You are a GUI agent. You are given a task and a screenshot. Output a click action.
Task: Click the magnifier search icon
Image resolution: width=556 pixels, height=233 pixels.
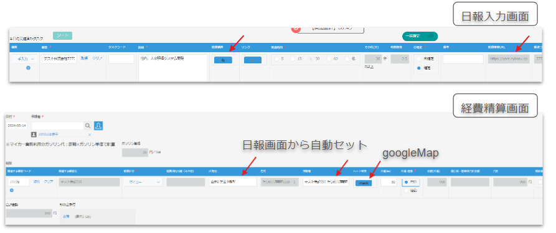88,126
